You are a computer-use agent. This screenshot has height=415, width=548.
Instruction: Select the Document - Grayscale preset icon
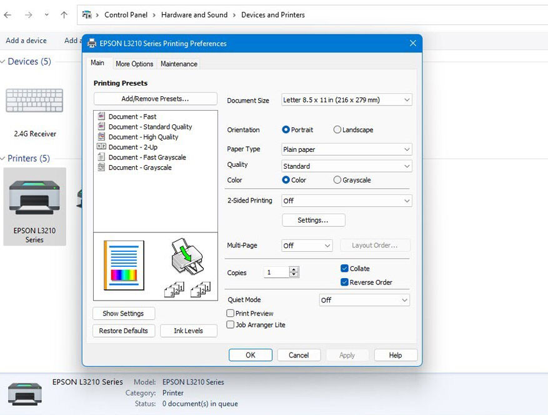101,167
